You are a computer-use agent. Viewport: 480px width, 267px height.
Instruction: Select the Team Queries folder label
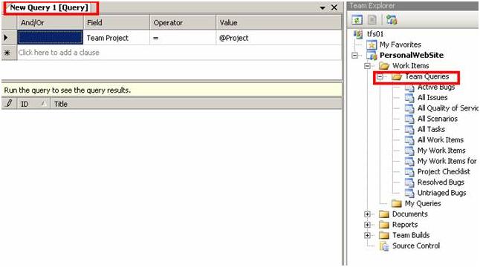[x=427, y=76]
